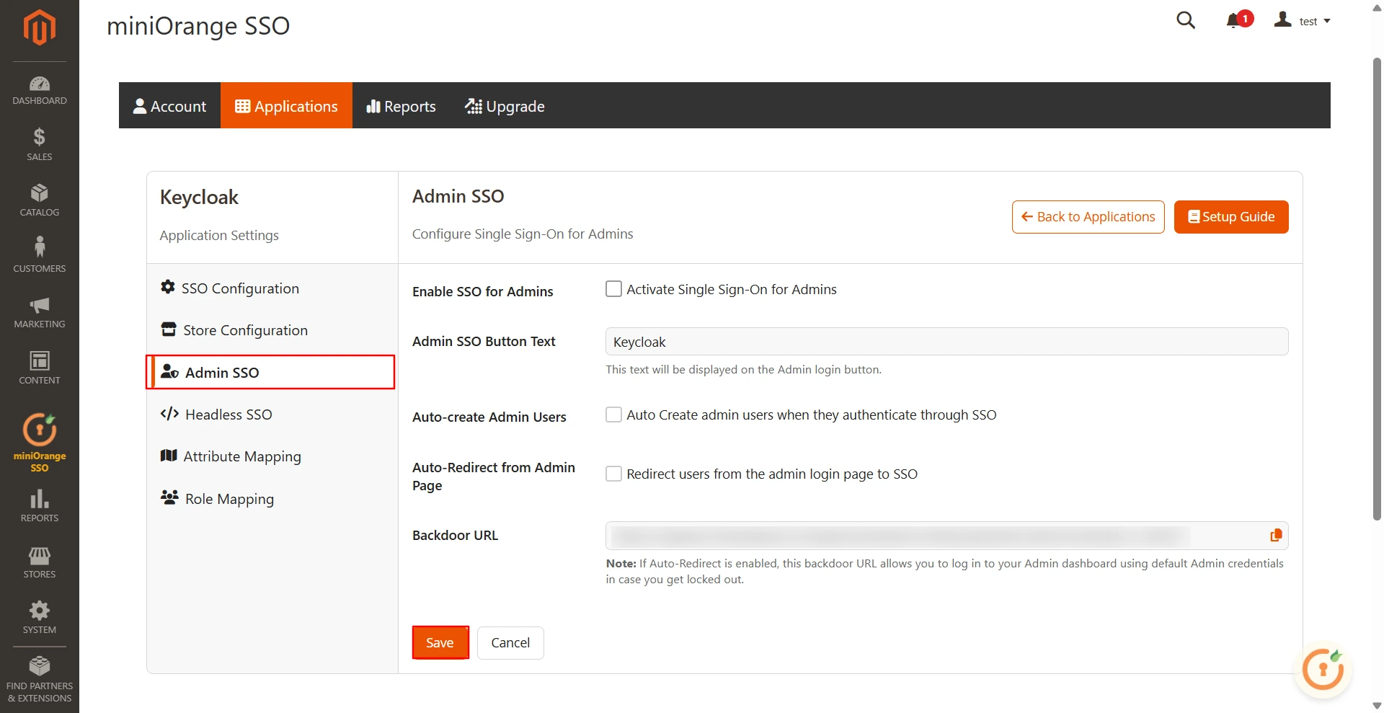Viewport: 1384px width, 713px height.
Task: Click Back to Applications
Action: pyautogui.click(x=1088, y=216)
